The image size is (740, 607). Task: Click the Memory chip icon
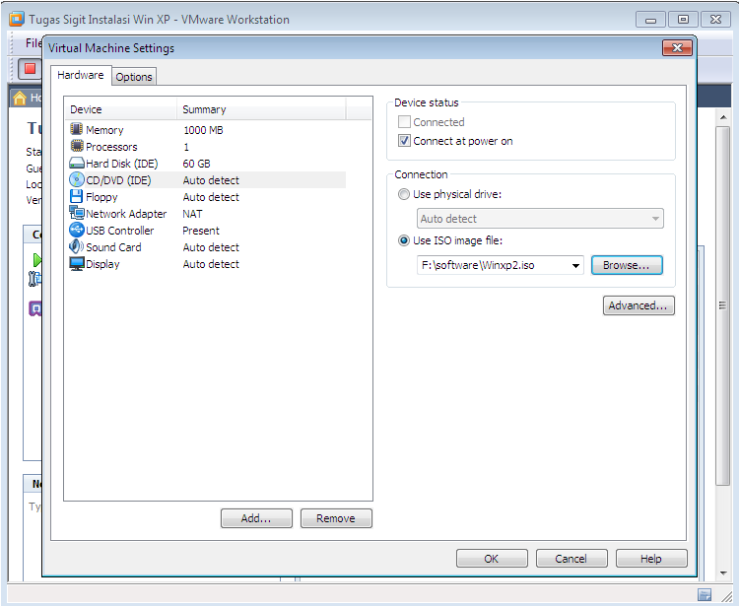click(x=77, y=129)
